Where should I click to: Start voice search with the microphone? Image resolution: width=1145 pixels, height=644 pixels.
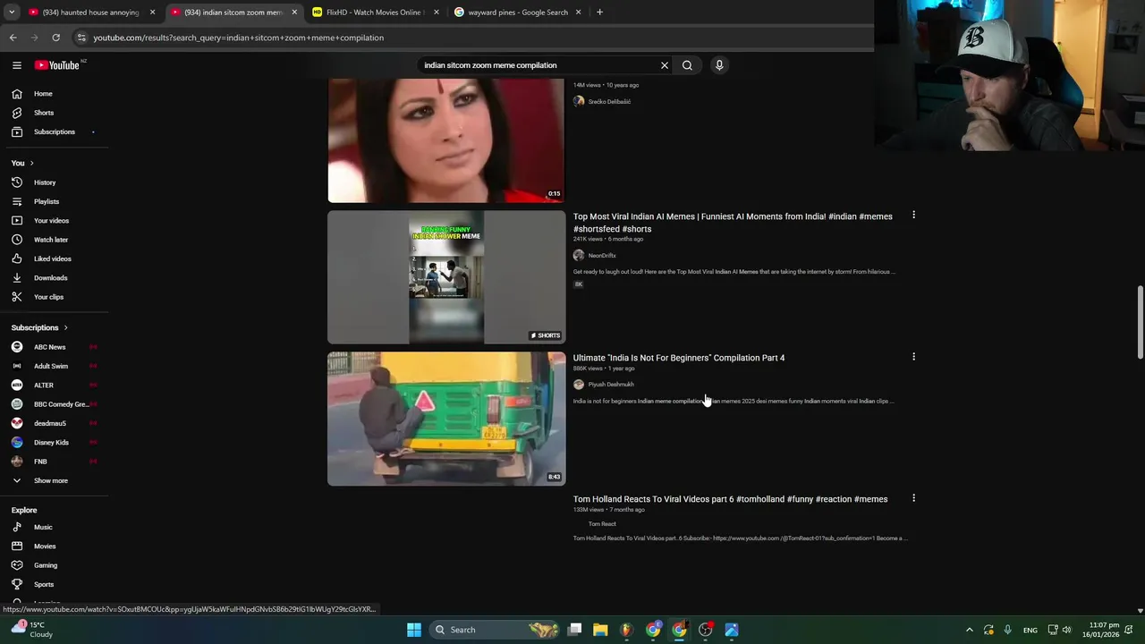[x=719, y=65]
